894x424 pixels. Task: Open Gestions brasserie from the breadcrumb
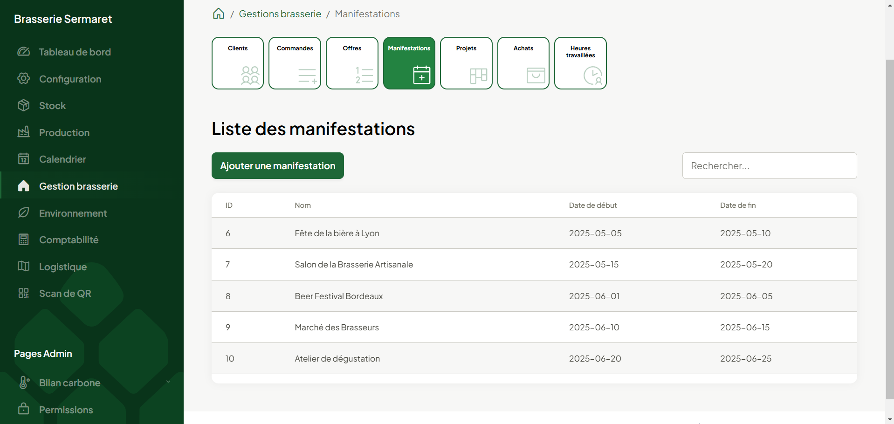click(x=280, y=14)
